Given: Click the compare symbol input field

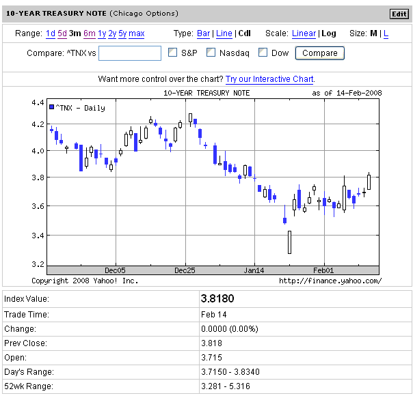Looking at the screenshot, I should coord(130,53).
